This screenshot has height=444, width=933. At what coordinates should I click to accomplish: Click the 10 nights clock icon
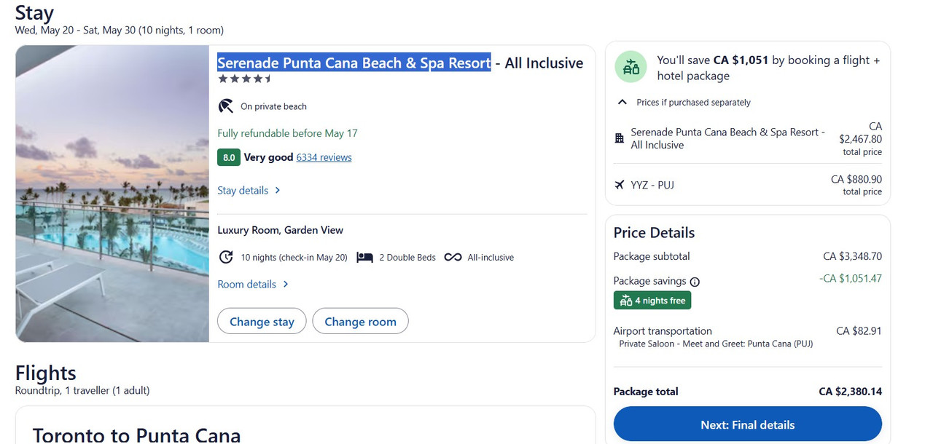[226, 257]
